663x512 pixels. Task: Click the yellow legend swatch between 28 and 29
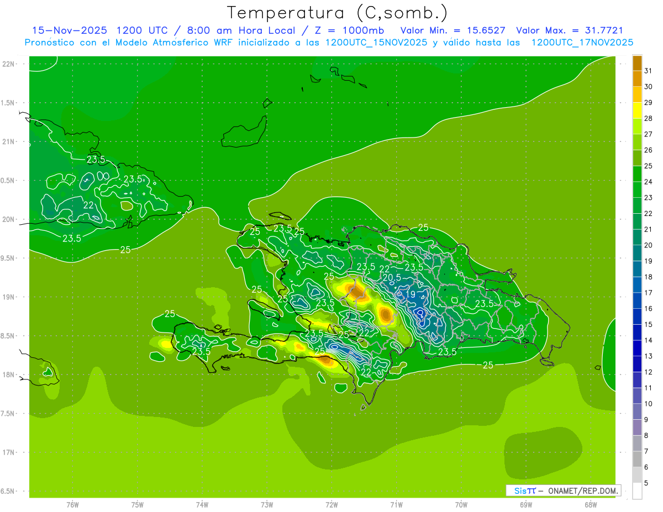pos(637,110)
